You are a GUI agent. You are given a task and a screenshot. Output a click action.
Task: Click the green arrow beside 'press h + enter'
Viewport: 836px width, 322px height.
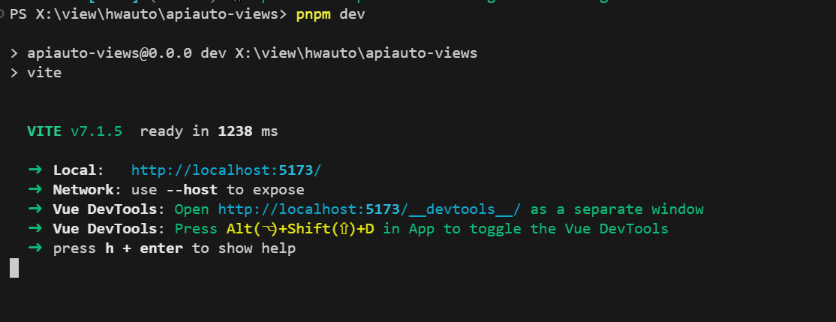[35, 248]
